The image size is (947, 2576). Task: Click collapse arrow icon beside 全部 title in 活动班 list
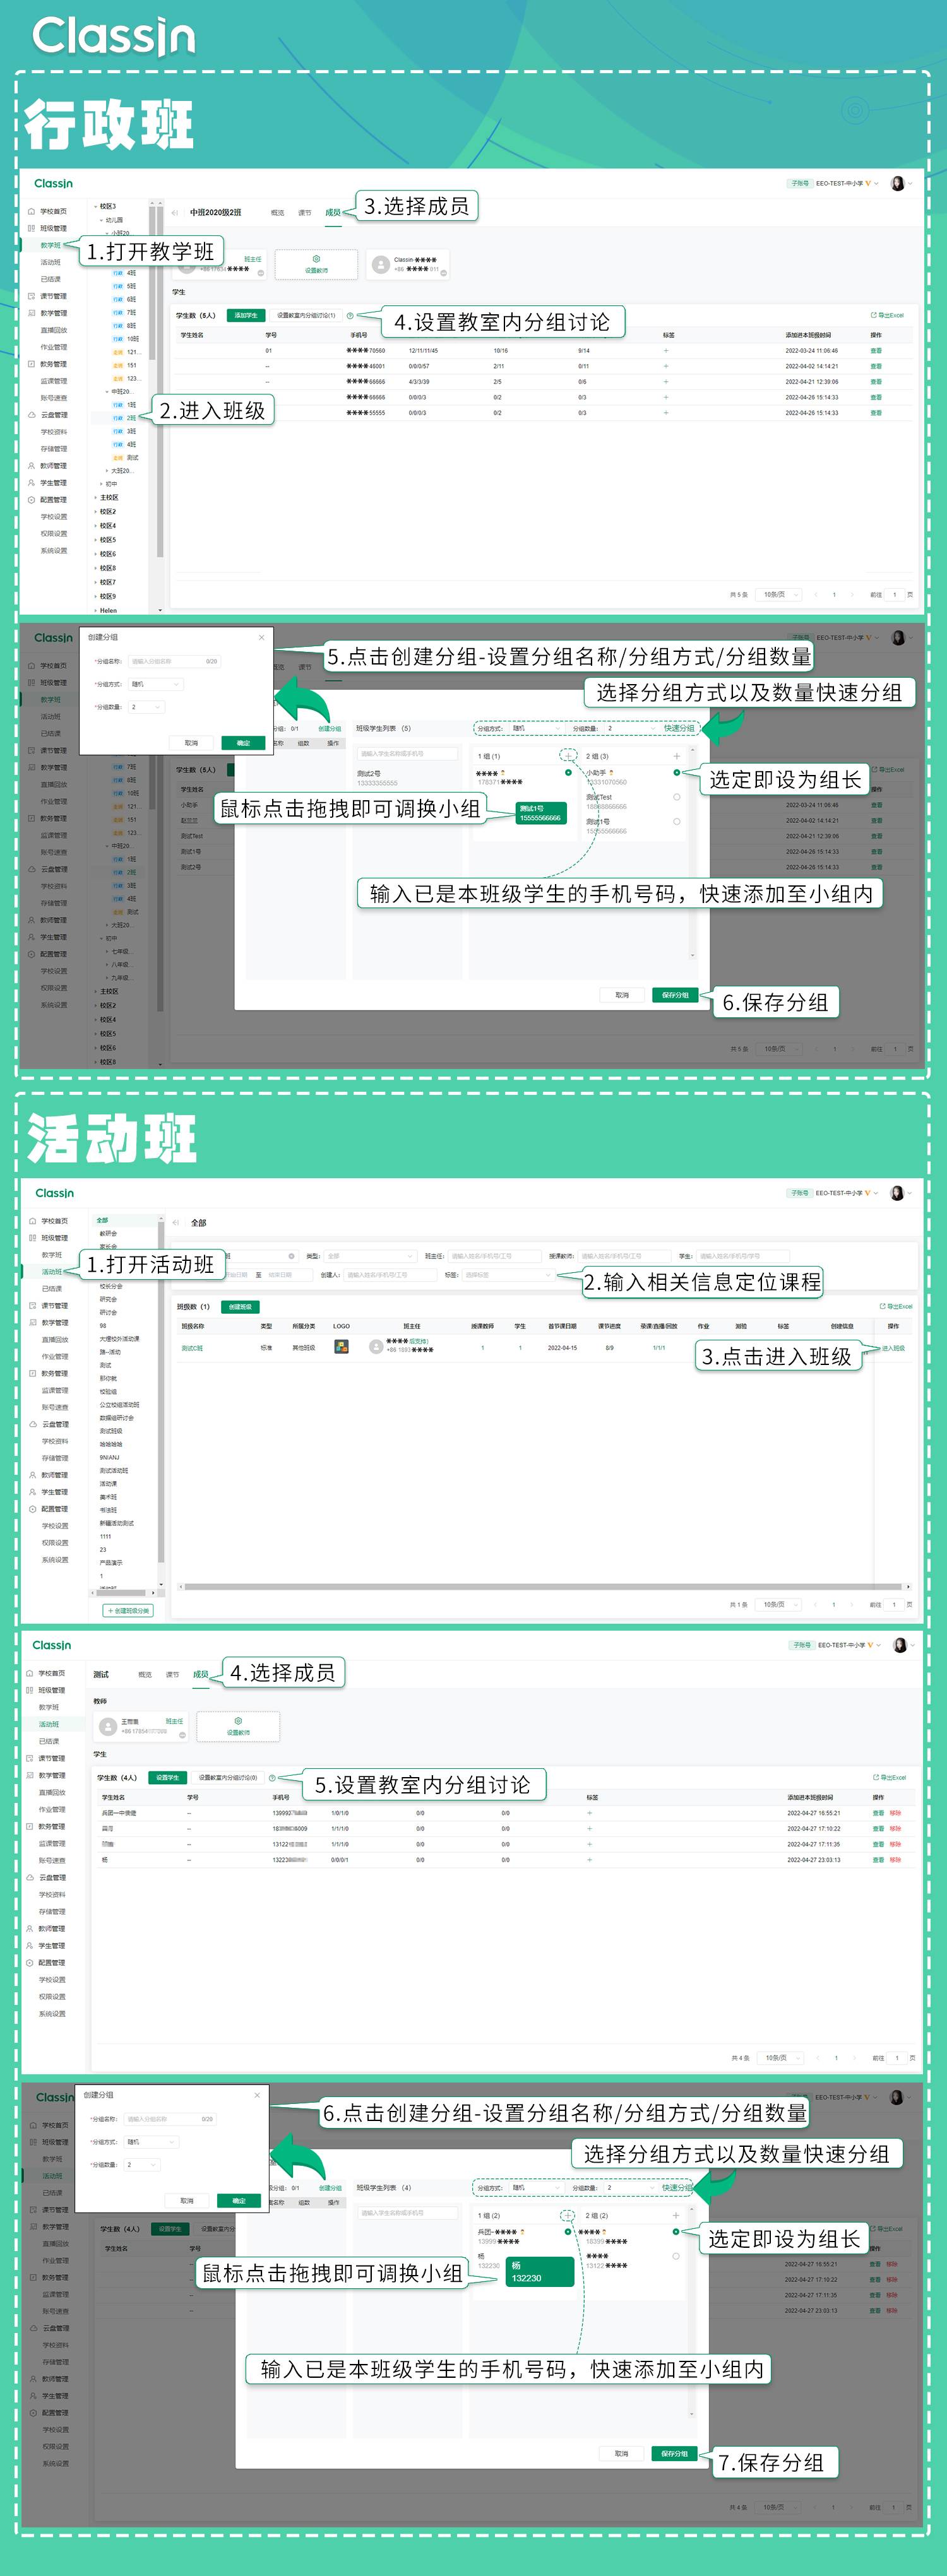(175, 1223)
